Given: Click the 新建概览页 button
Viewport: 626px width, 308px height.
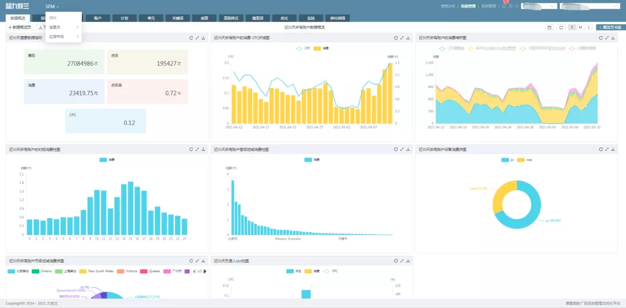Looking at the screenshot, I should 20,27.
